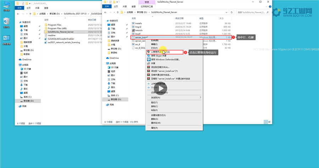Click the 共享 entry in the context menu

(x=153, y=63)
